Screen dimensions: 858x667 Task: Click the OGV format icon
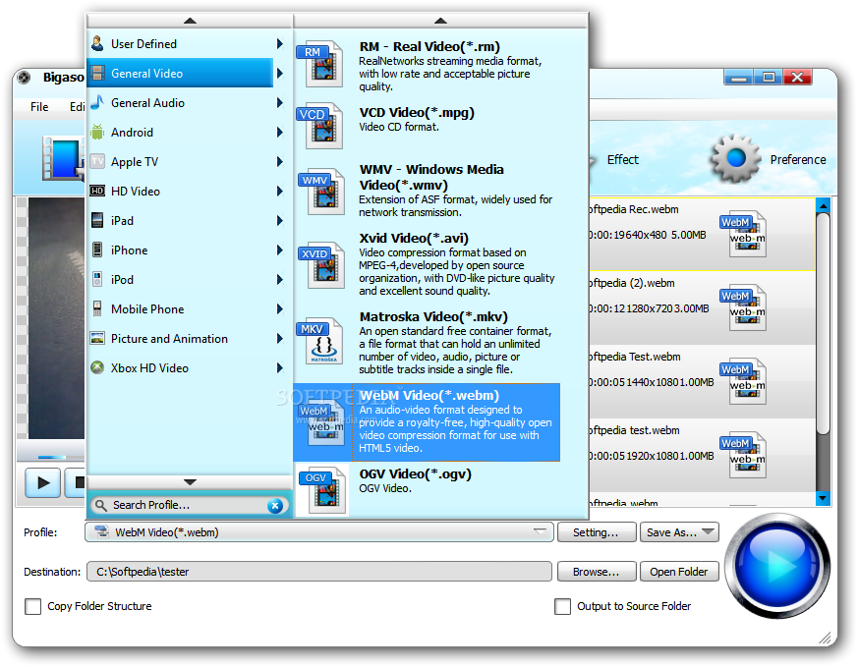tap(322, 490)
